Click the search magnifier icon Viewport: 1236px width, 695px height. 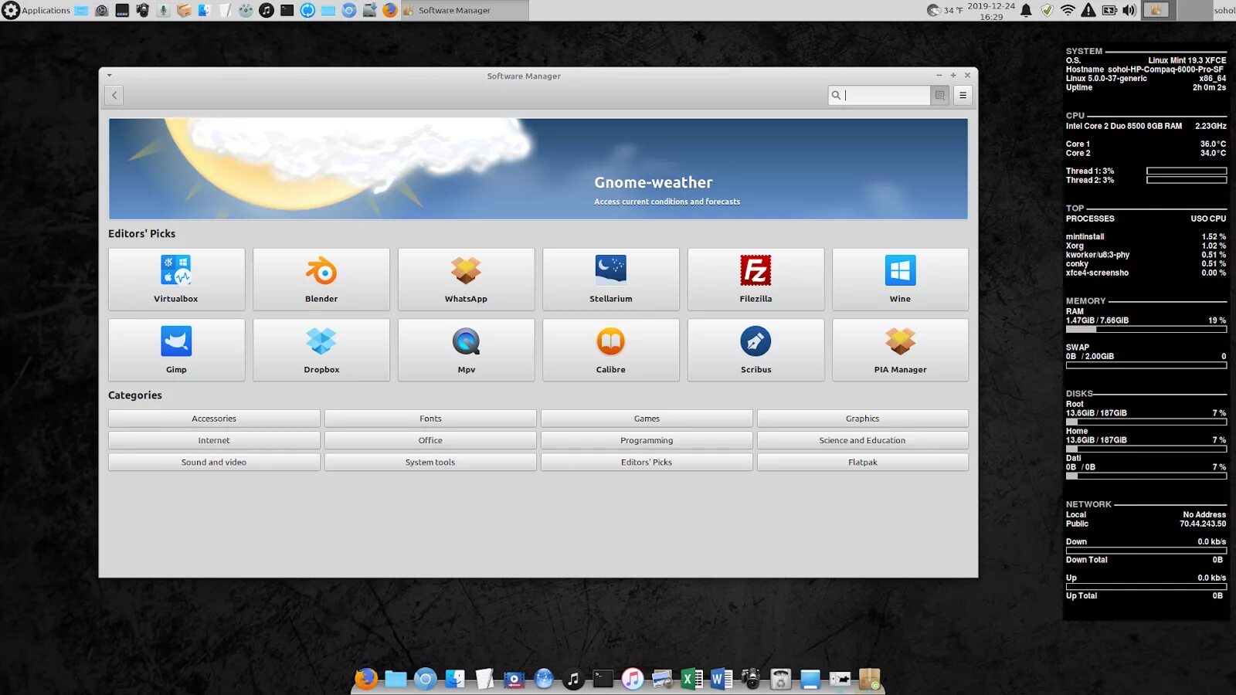click(x=836, y=95)
